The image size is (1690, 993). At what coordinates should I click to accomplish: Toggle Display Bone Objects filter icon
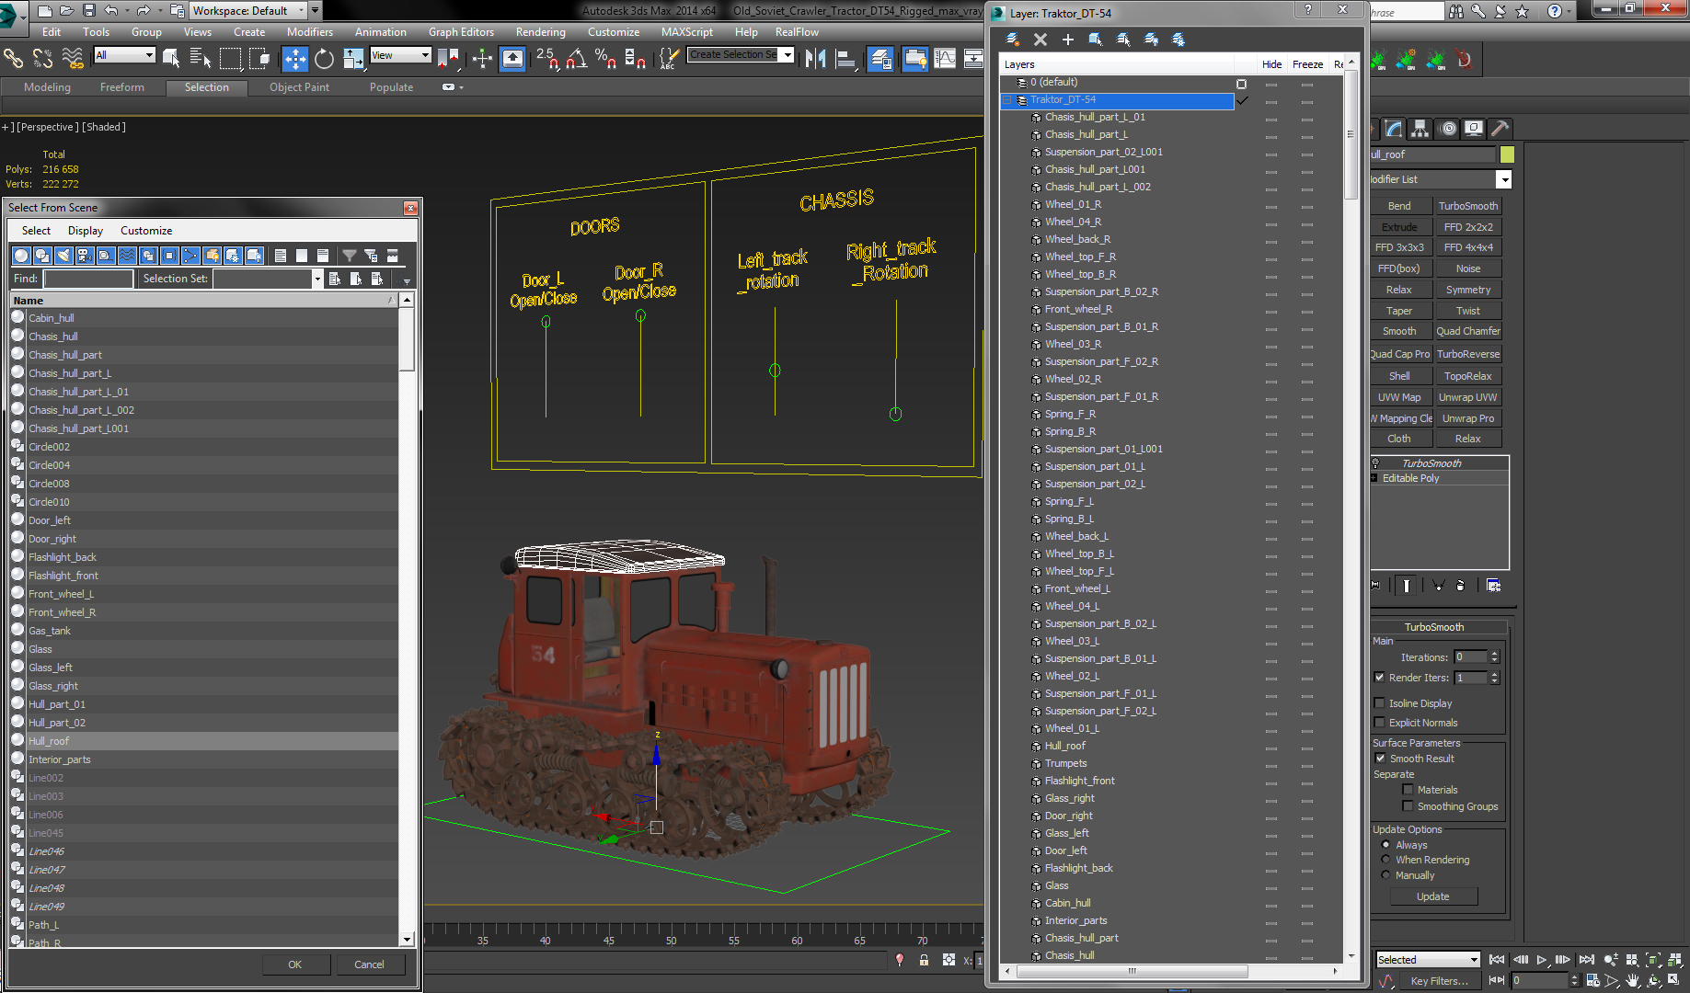(190, 255)
